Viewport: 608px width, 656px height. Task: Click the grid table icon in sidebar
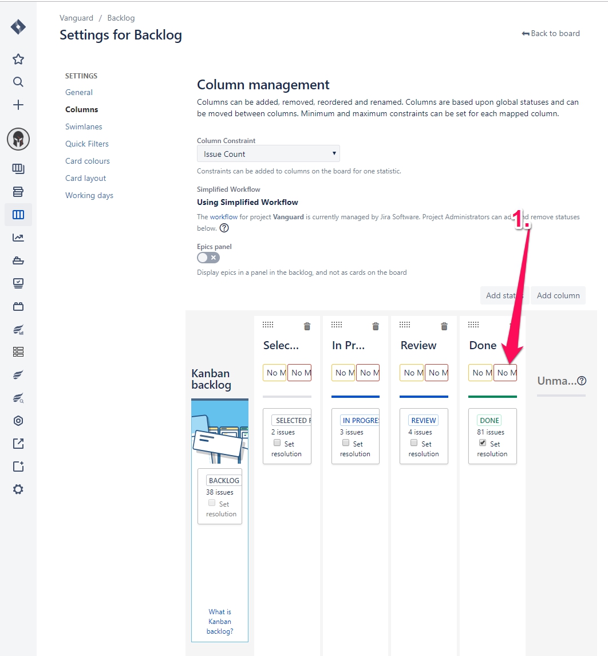pos(18,352)
